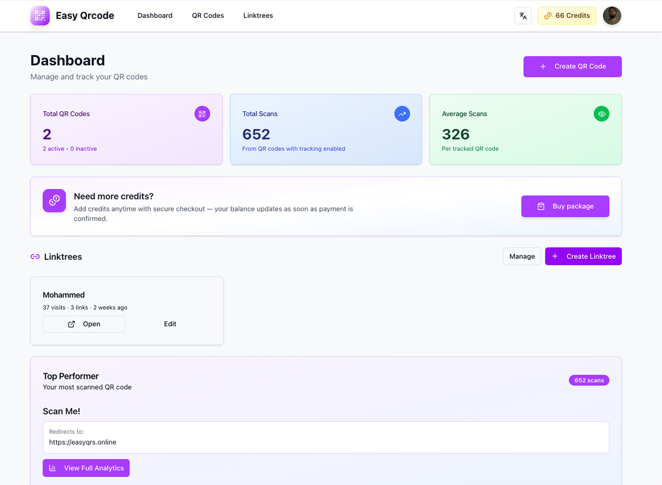Screen dimensions: 662x485
Task: Click the Mohammed linktree title
Action: (64, 295)
